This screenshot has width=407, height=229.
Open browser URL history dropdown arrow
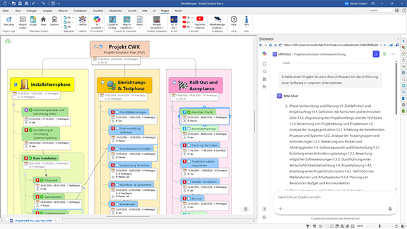[381, 45]
